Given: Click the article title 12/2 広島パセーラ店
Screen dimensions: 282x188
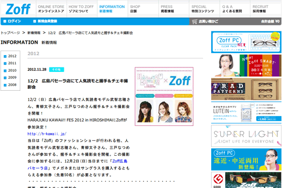Looking at the screenshot, I should coord(78,84).
